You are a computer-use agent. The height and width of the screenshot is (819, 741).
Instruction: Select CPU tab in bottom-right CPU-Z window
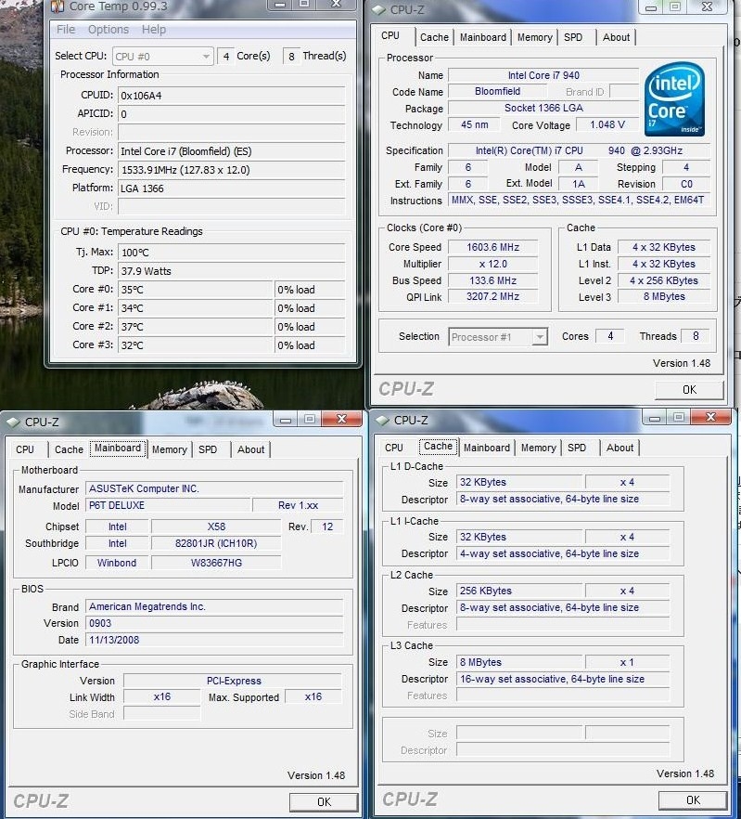point(394,448)
